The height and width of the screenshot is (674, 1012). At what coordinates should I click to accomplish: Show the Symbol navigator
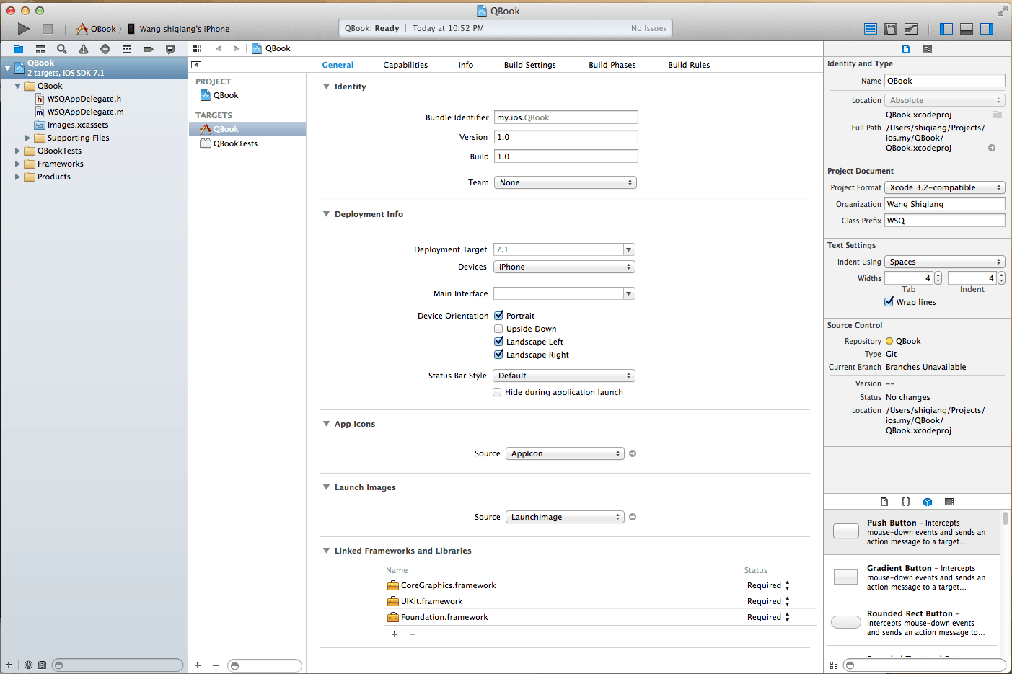point(40,49)
